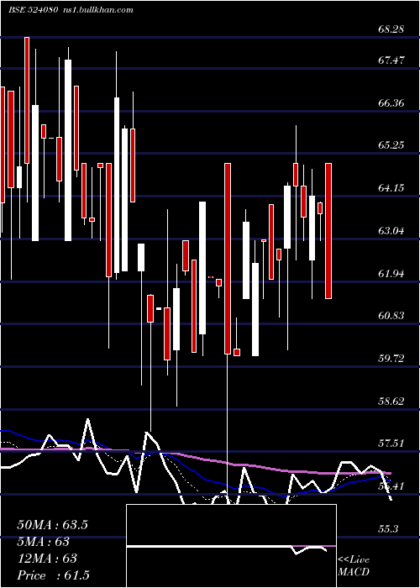This screenshot has width=420, height=588.
Task: Select the 66.36 price axis label
Action: coord(391,102)
